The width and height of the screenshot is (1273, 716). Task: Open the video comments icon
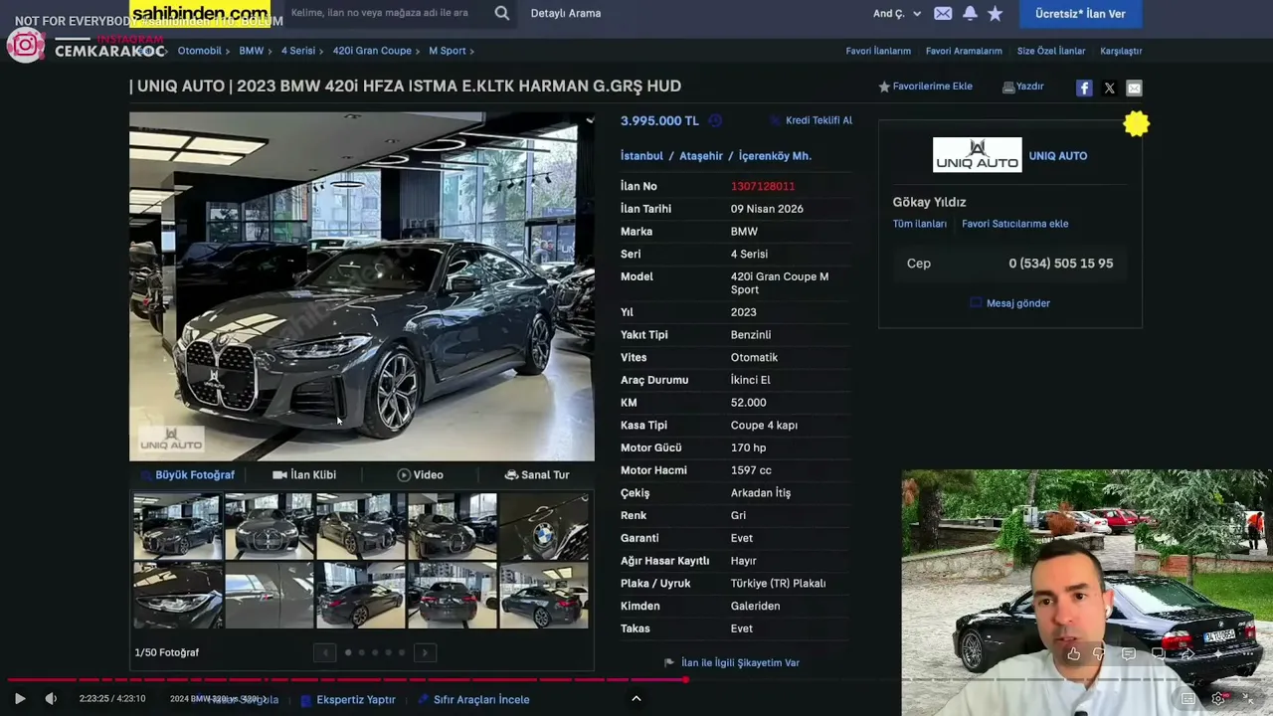pyautogui.click(x=1128, y=653)
